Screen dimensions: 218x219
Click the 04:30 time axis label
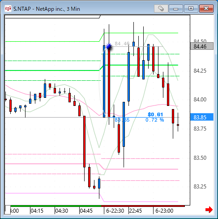pyautogui.click(x=61, y=211)
